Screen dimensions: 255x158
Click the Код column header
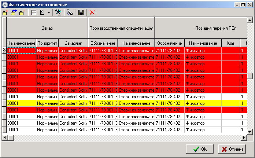coord(230,43)
